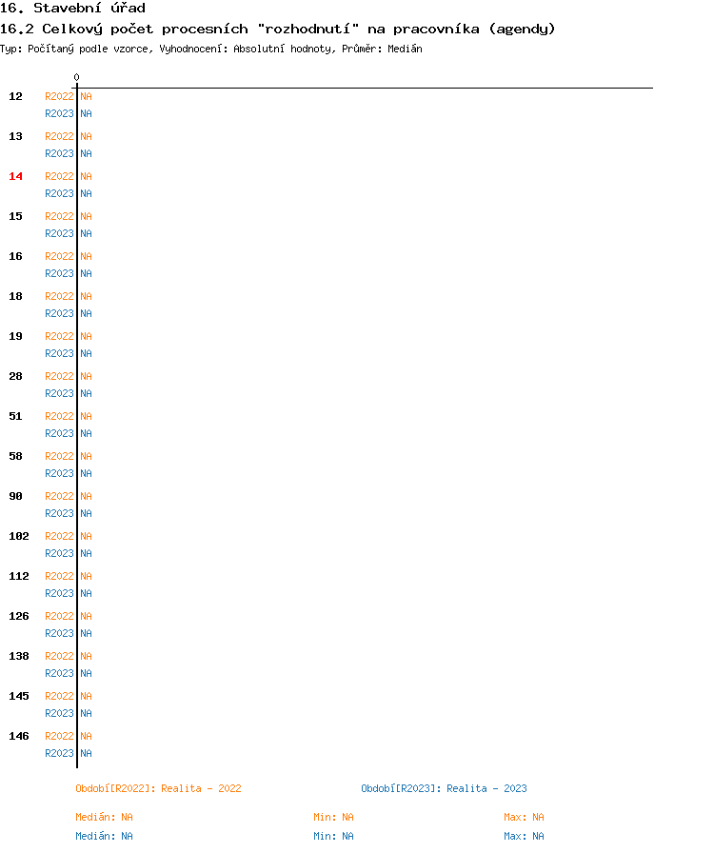Click the blue Max: NA value

(524, 836)
